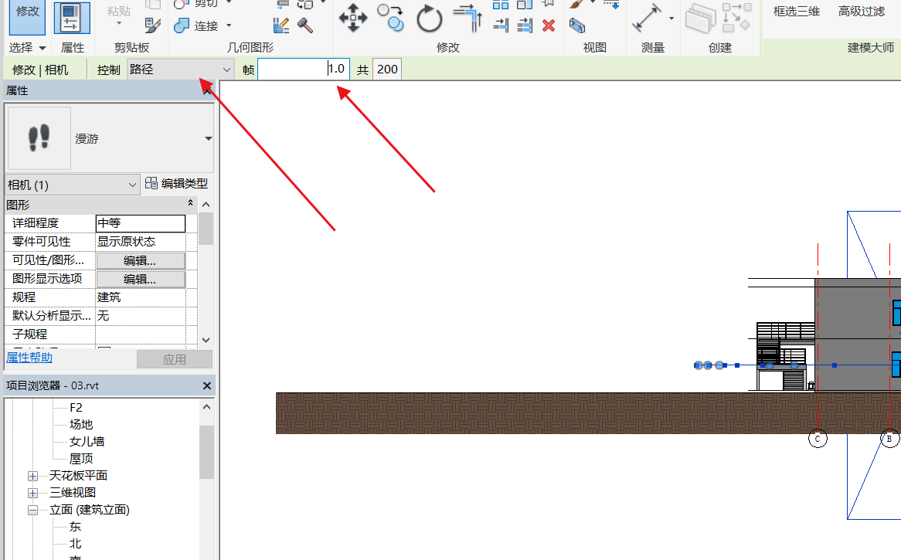Select the Move tool in the ribbon

tap(353, 18)
